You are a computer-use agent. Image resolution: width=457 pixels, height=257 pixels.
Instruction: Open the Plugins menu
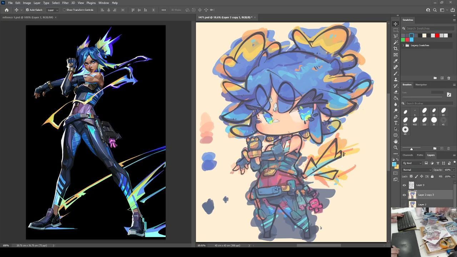[91, 3]
